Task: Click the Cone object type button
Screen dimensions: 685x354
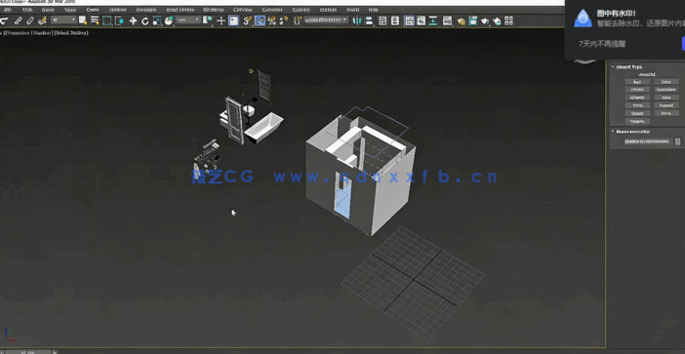Action: tap(666, 82)
